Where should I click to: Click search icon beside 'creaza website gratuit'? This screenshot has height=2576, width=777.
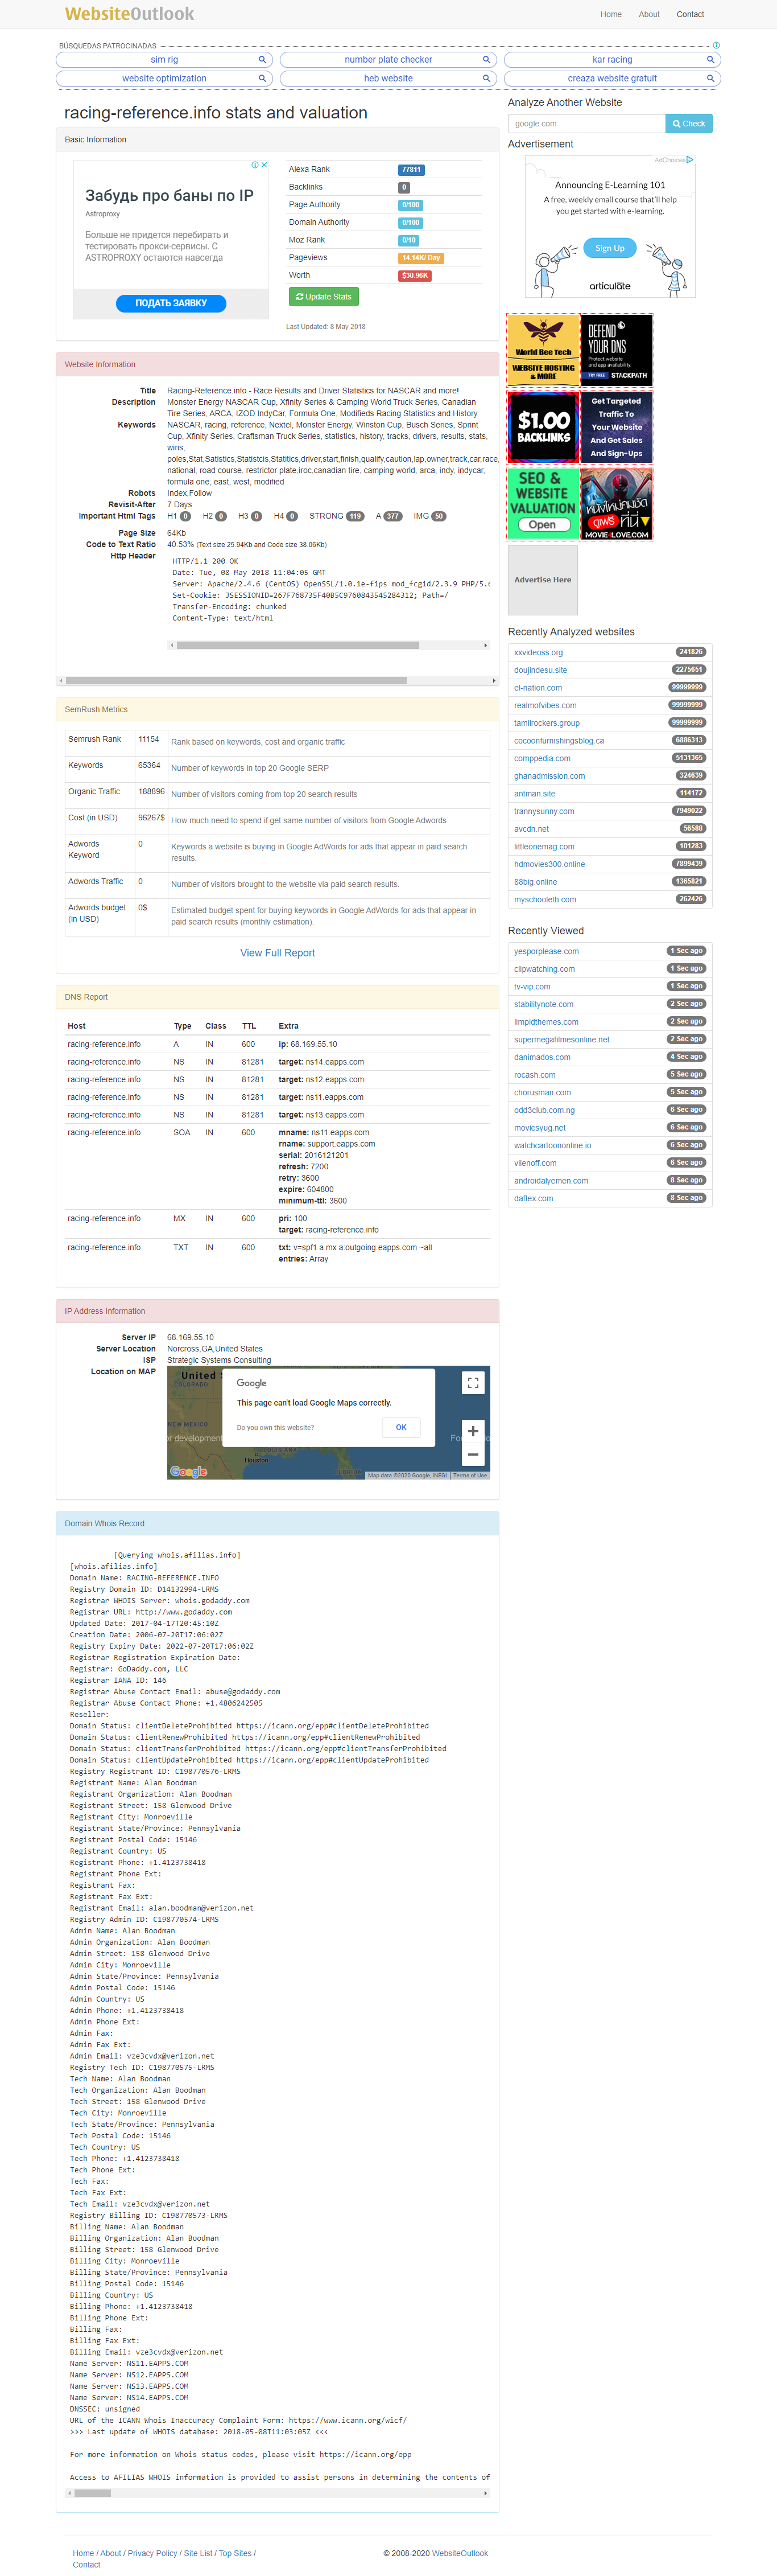710,78
